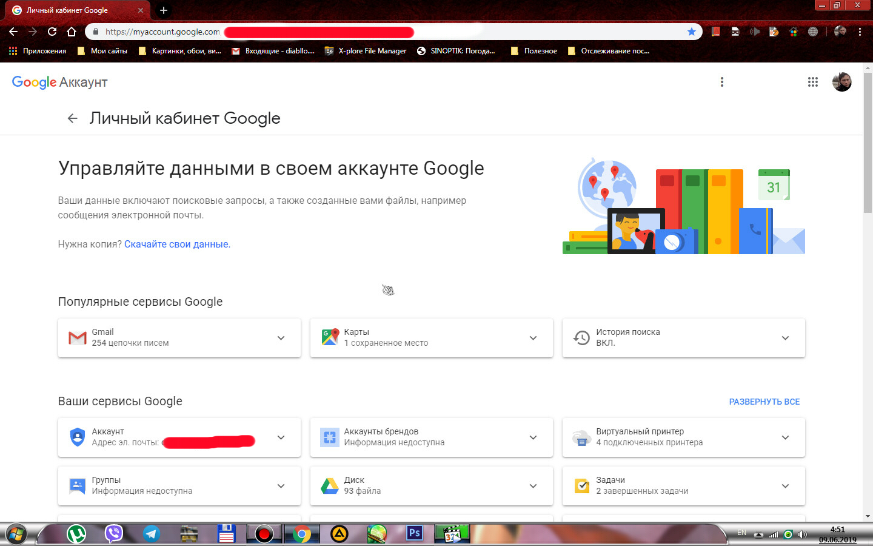Expand the Карты card

click(x=533, y=338)
